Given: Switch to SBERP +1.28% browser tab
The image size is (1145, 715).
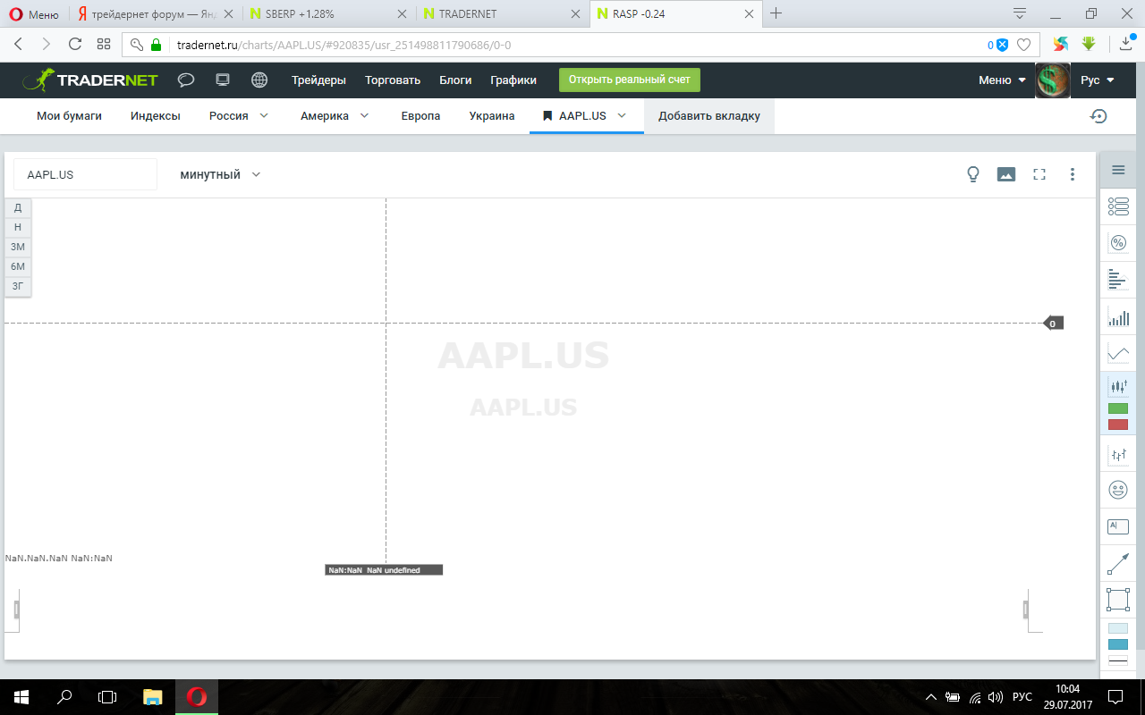Looking at the screenshot, I should click(329, 14).
